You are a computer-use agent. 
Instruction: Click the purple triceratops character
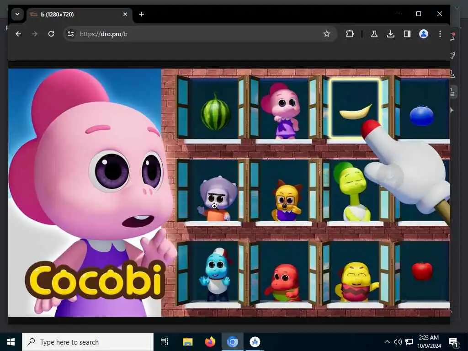(x=217, y=198)
